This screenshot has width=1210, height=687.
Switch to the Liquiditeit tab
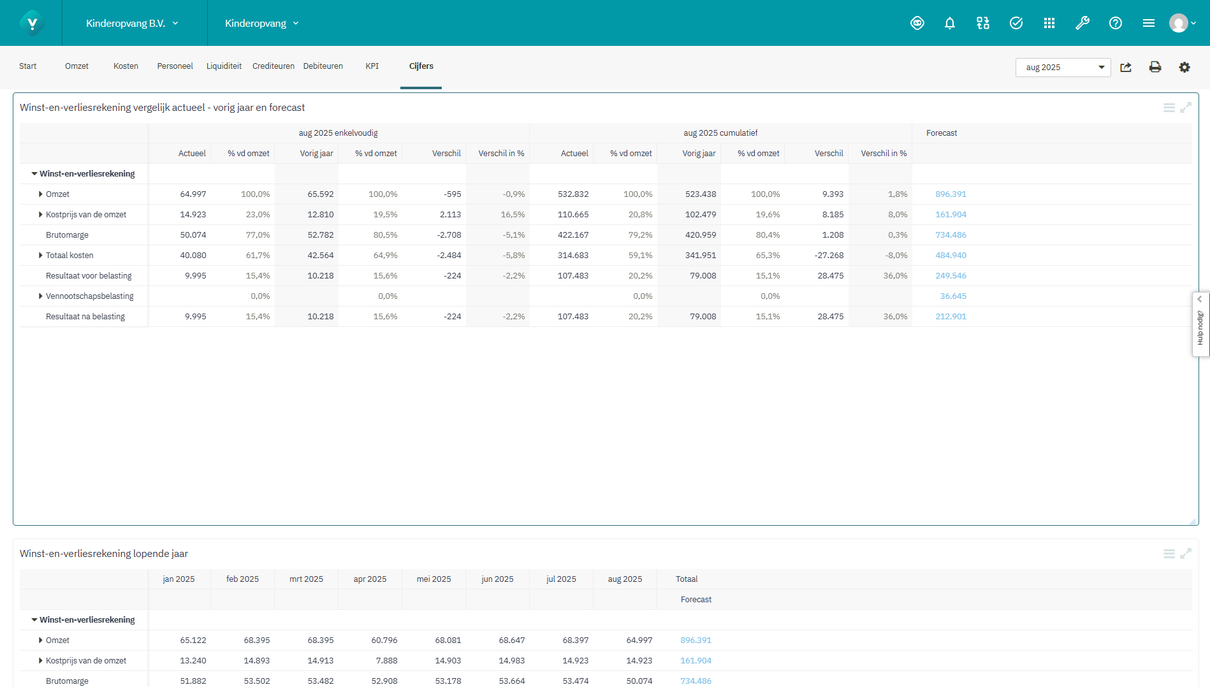(224, 66)
